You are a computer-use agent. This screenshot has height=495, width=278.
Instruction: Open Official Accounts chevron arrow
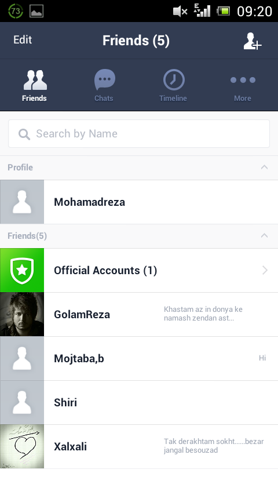click(265, 270)
